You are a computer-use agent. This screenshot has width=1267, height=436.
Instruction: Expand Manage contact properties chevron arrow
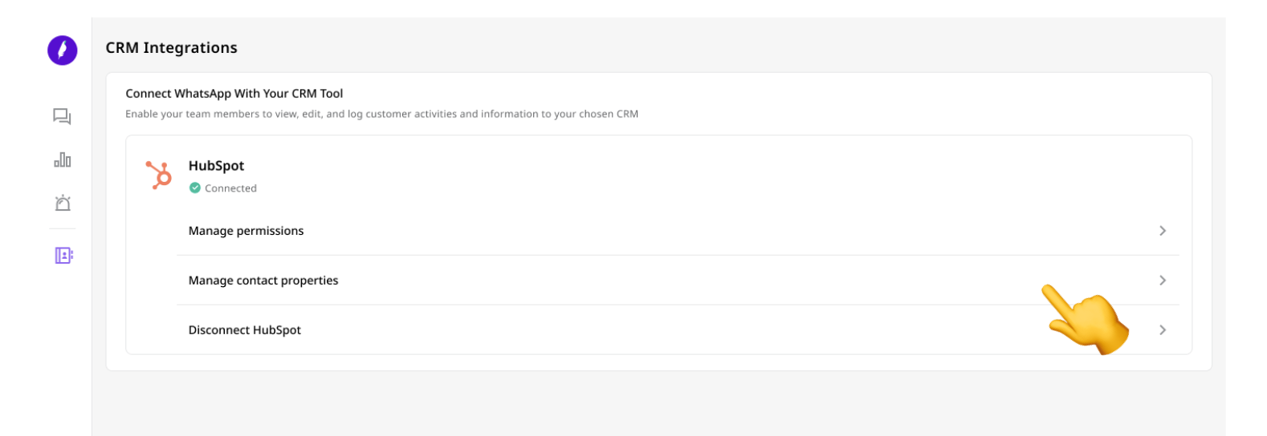1162,281
